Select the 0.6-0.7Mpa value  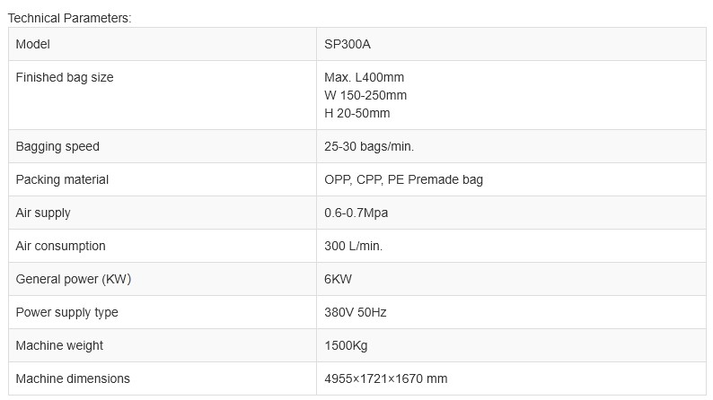[x=356, y=213]
